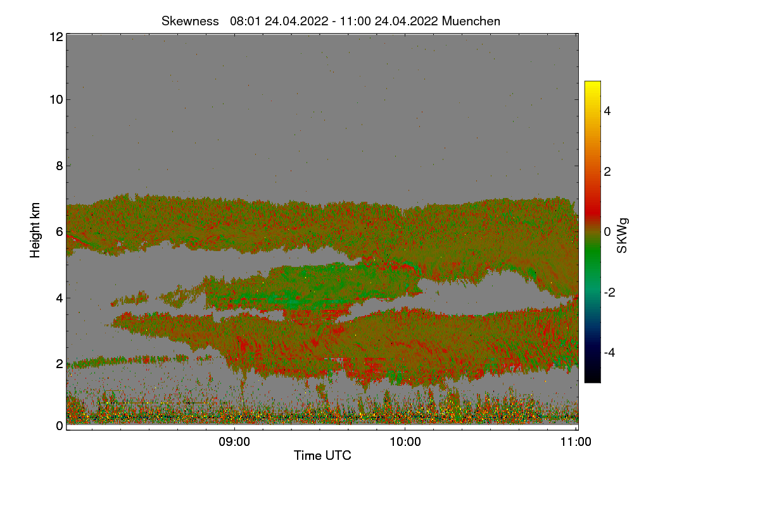Click the plot title starting with Skewness
The width and height of the screenshot is (760, 506).
(x=331, y=21)
